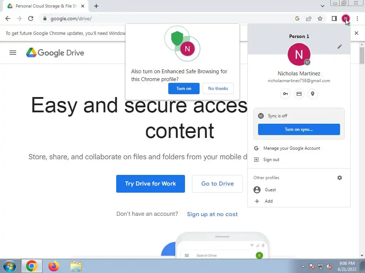Launch Firefox from the taskbar
Screen dimensions: 365x273
pyautogui.click(x=53, y=266)
